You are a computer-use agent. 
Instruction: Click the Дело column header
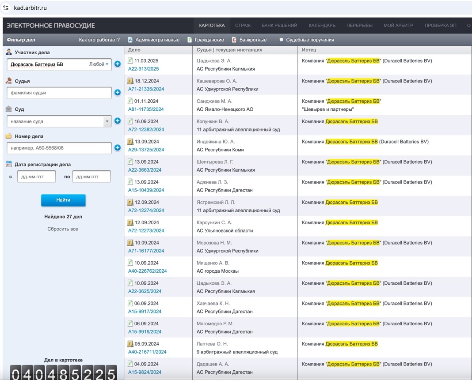click(134, 49)
